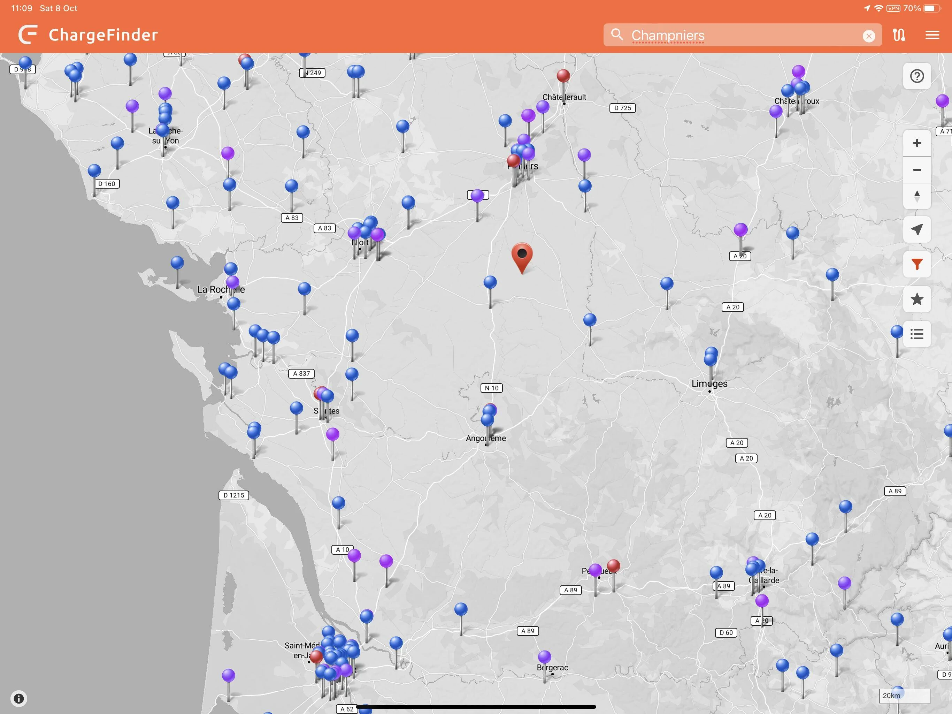Clear the Champniers search text

868,36
